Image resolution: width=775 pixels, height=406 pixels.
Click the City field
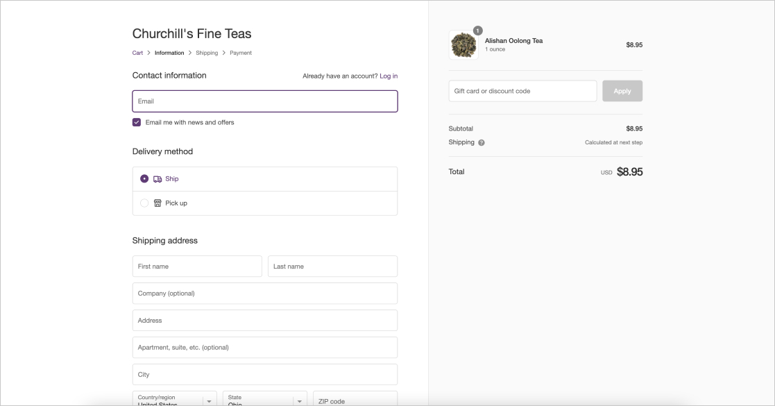coord(265,374)
